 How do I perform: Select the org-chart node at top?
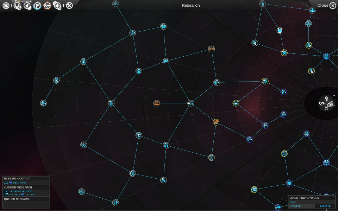click(x=115, y=4)
